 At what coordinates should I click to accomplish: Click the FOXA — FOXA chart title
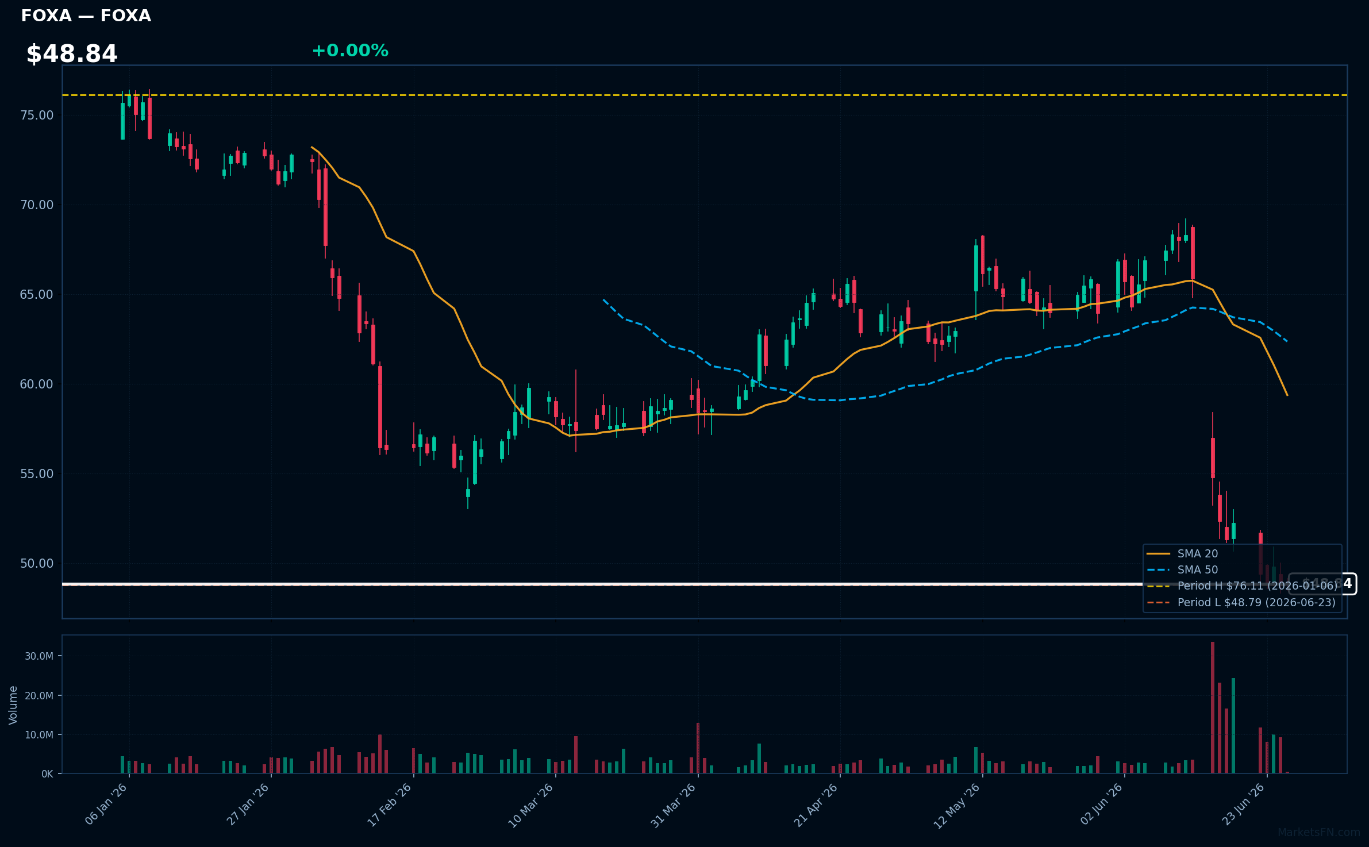(x=86, y=16)
